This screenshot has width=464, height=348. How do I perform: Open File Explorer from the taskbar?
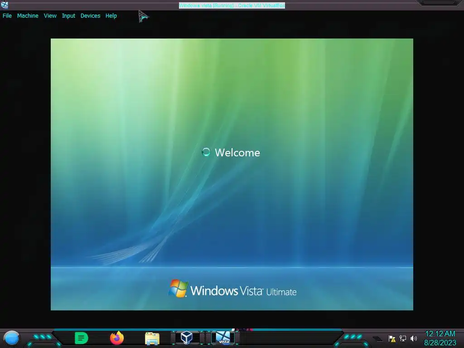coord(152,338)
